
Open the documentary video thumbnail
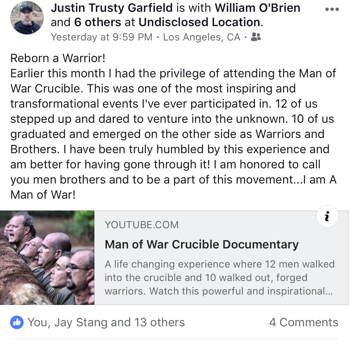[47, 258]
